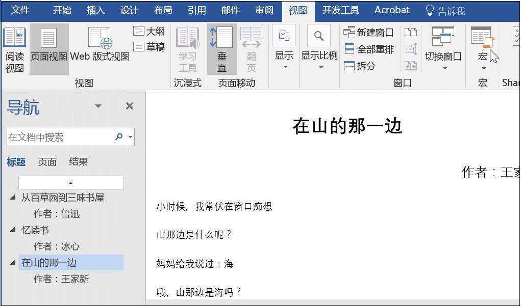Viewport: 521px width, 306px height.
Task: Jump to beginning via navigation top bar
Action: (71, 182)
